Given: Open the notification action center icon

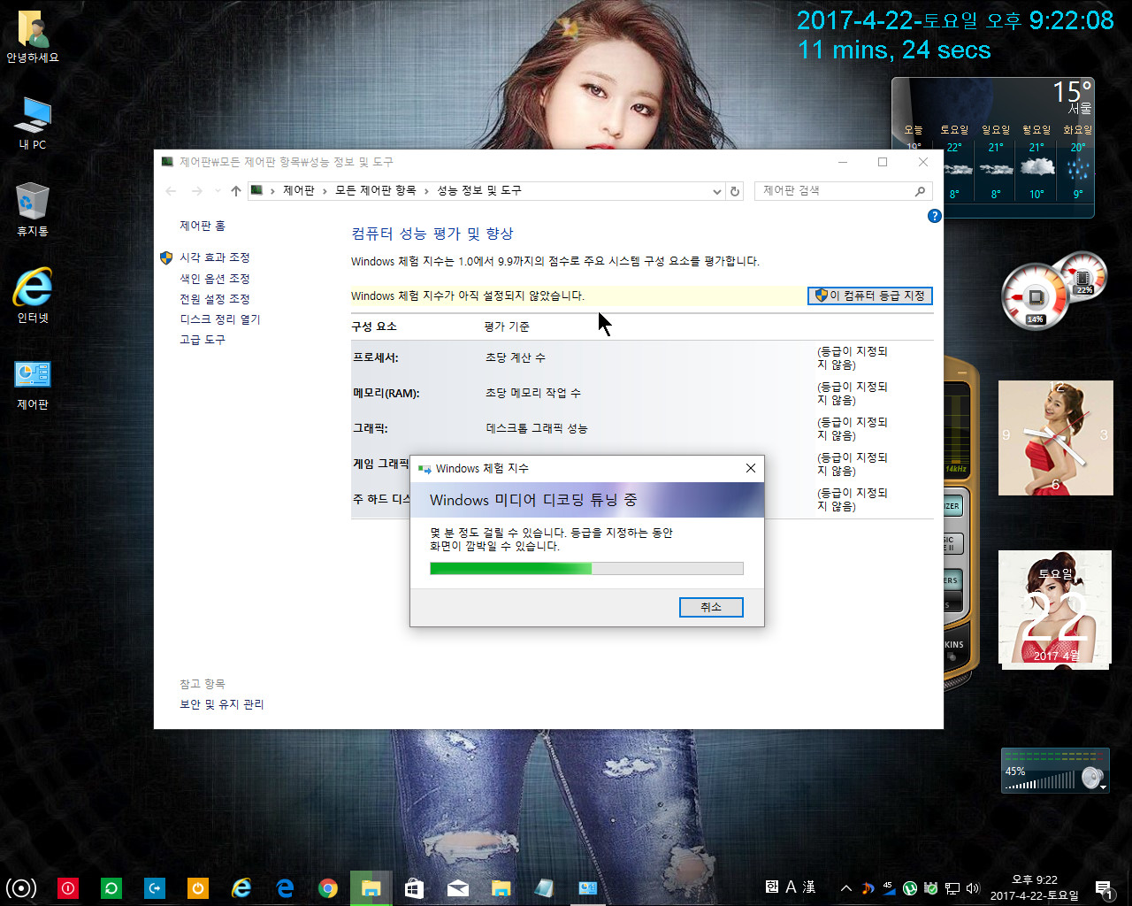Looking at the screenshot, I should pos(1103,888).
